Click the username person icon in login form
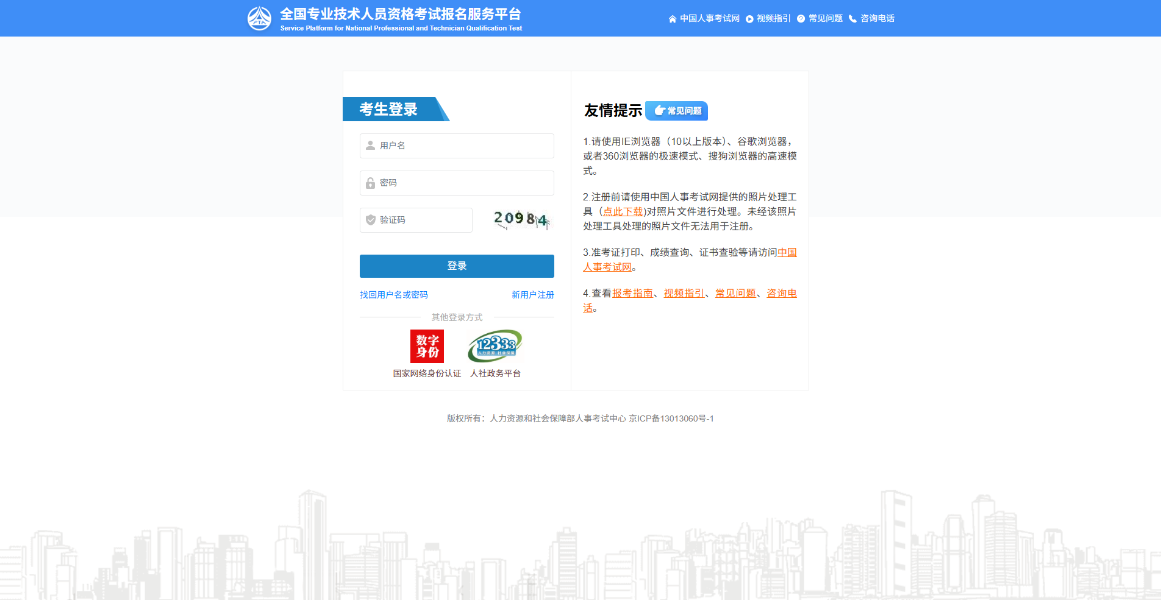Screen dimensions: 1161x600 [369, 146]
